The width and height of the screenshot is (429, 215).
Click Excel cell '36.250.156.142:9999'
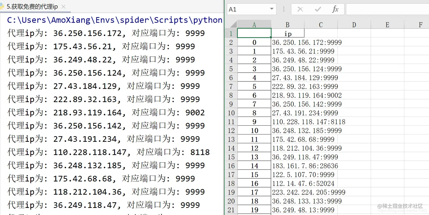tap(307, 104)
